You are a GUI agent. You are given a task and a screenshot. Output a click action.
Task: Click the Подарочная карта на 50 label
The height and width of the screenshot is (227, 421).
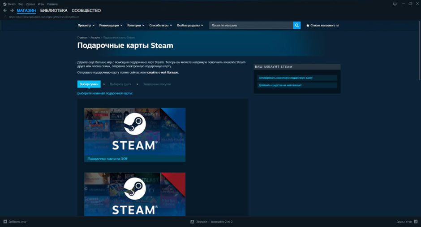107,159
